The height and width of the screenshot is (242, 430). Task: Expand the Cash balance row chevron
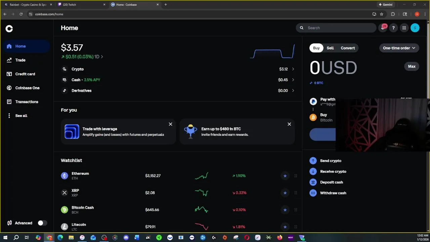293,80
